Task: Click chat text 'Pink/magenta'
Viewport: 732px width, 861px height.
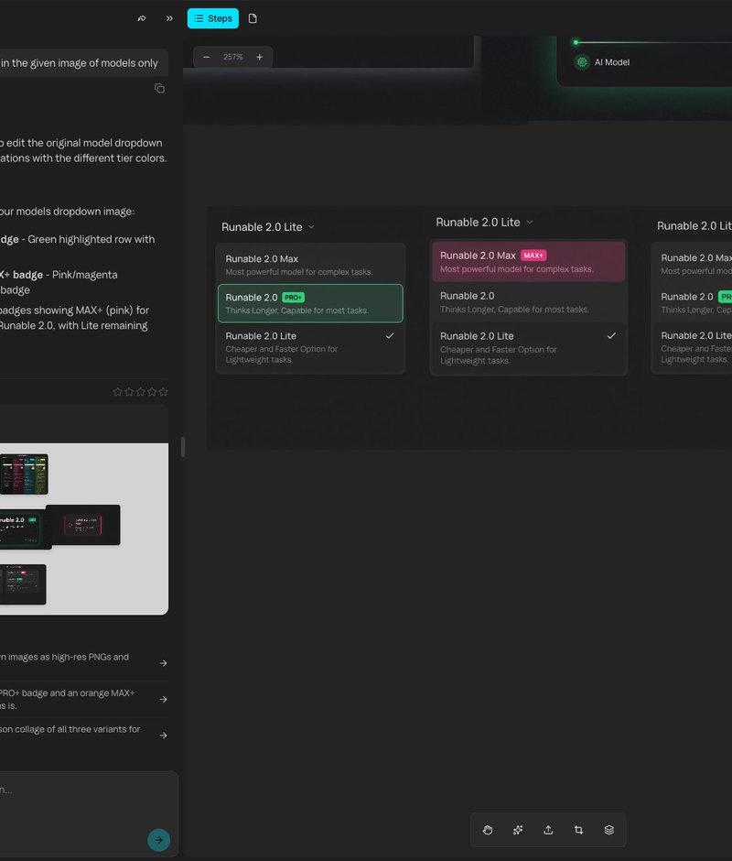Action: click(84, 275)
